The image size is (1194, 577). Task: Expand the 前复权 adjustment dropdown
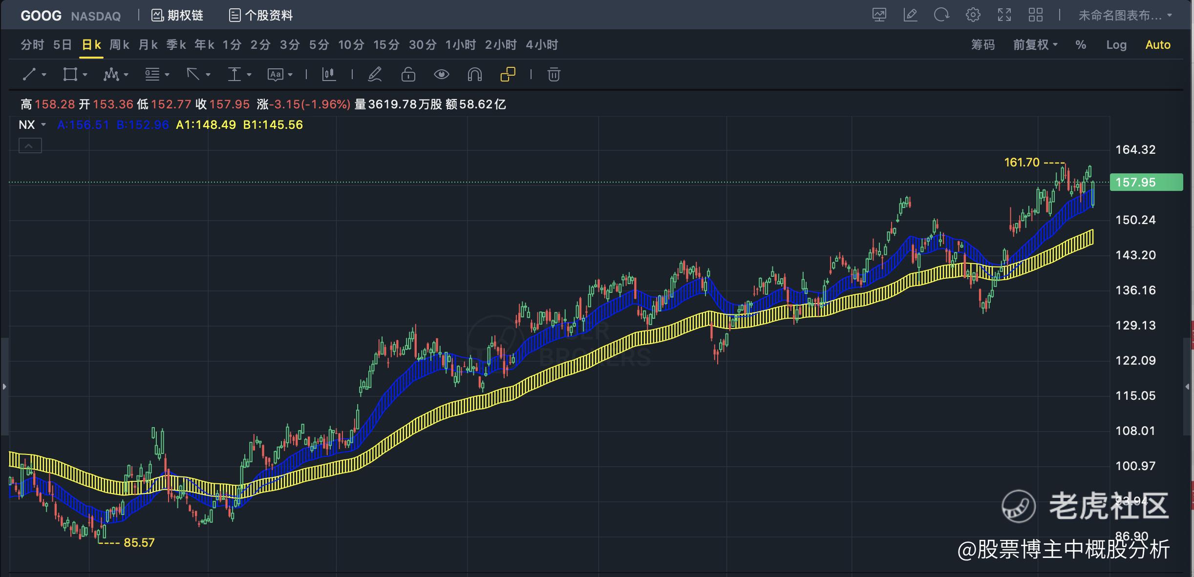(1035, 45)
